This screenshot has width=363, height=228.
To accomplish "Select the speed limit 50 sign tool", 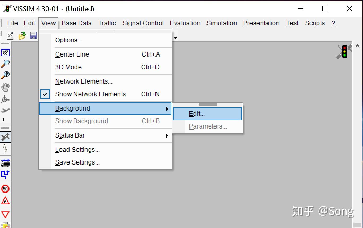I will click(5, 189).
